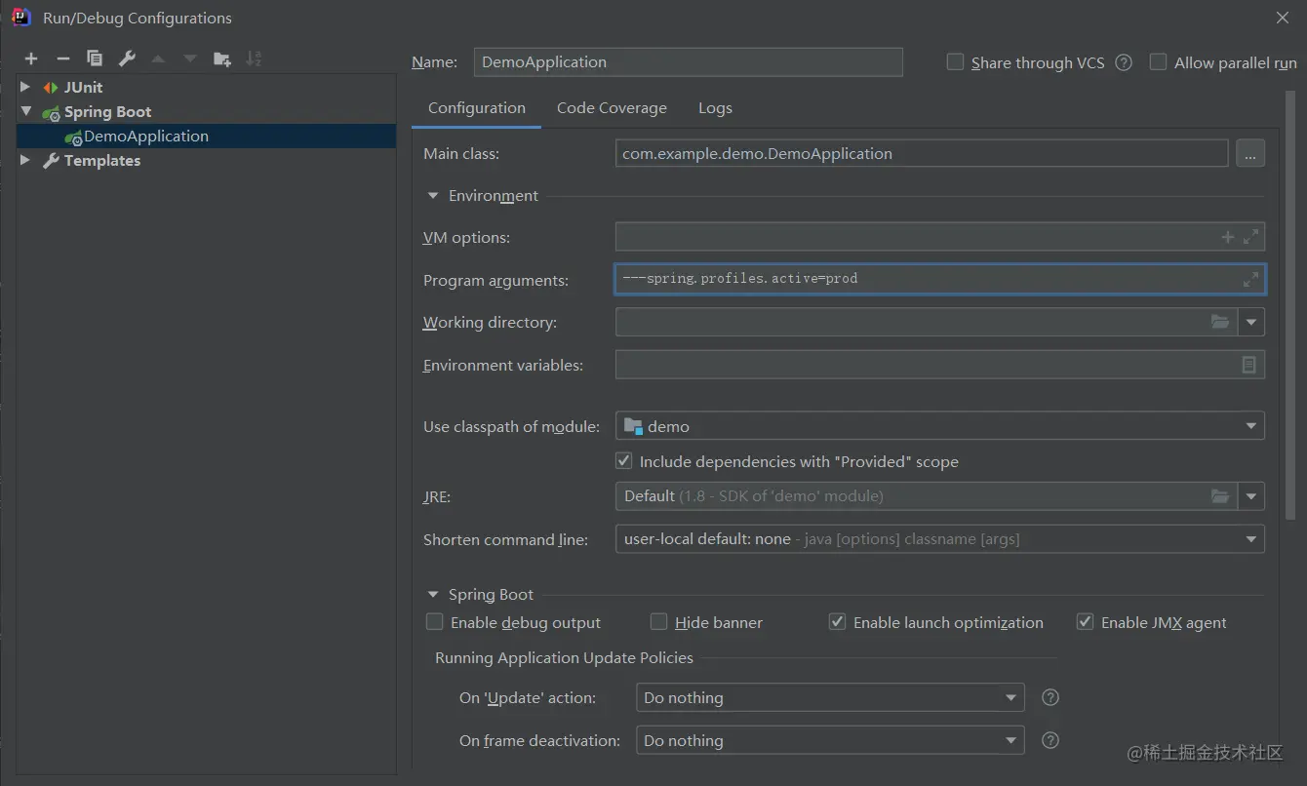The height and width of the screenshot is (786, 1307).
Task: Click the Create New Folder icon
Action: click(222, 59)
